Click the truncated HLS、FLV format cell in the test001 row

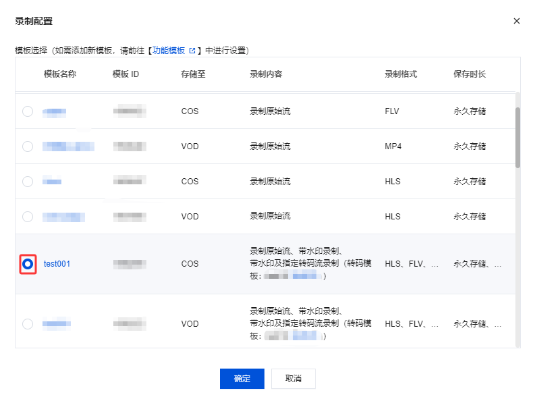pyautogui.click(x=412, y=264)
